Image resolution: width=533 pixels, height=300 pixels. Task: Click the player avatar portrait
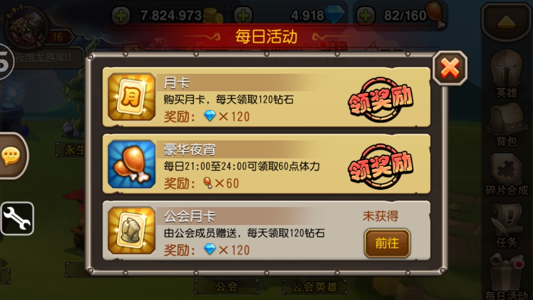click(x=26, y=26)
